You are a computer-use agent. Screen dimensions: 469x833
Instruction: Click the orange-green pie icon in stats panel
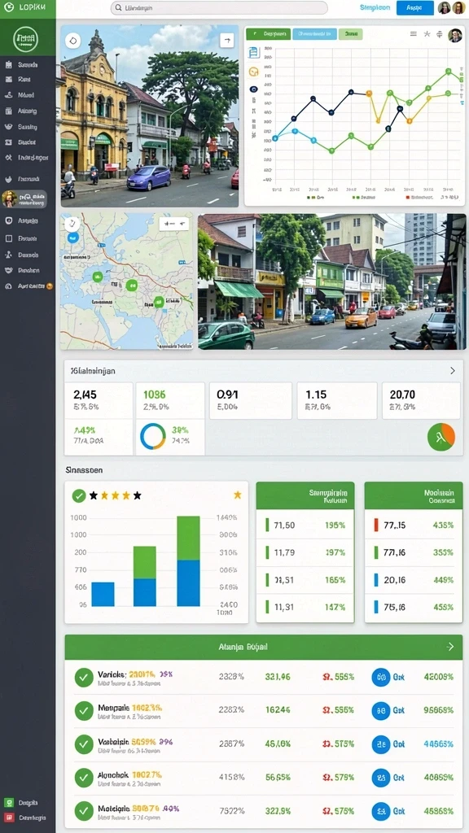(441, 437)
